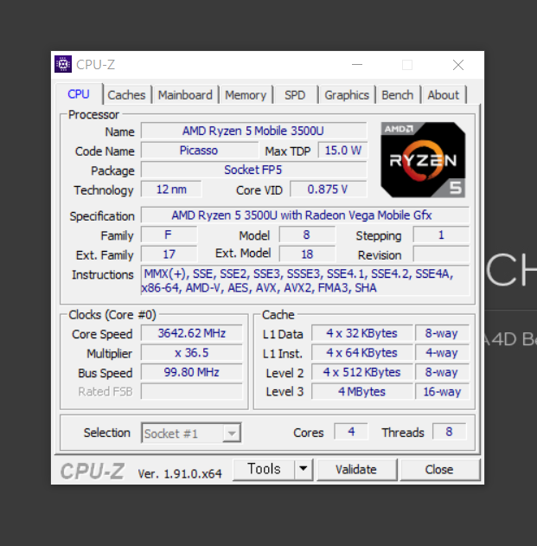Select the SPD tab
The width and height of the screenshot is (537, 546).
click(x=295, y=95)
